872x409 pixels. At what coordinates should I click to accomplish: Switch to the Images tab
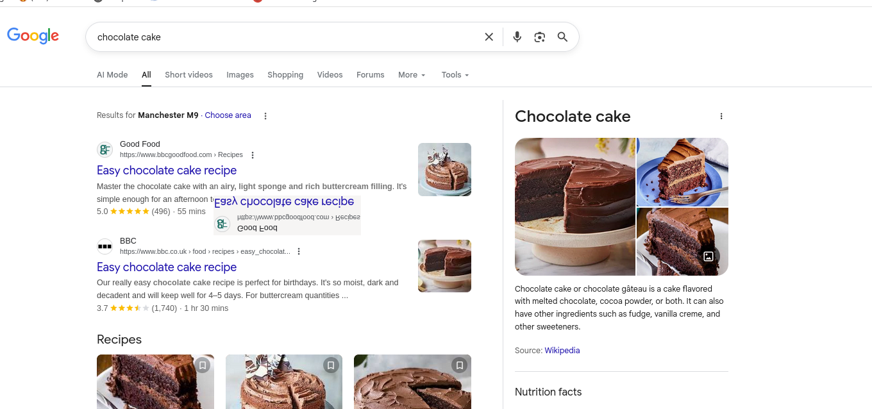click(x=240, y=75)
